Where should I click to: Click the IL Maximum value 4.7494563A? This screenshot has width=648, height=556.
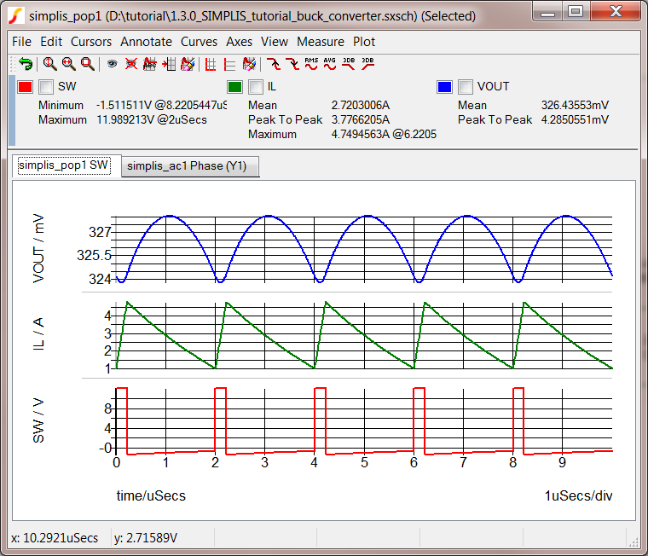[x=384, y=134]
